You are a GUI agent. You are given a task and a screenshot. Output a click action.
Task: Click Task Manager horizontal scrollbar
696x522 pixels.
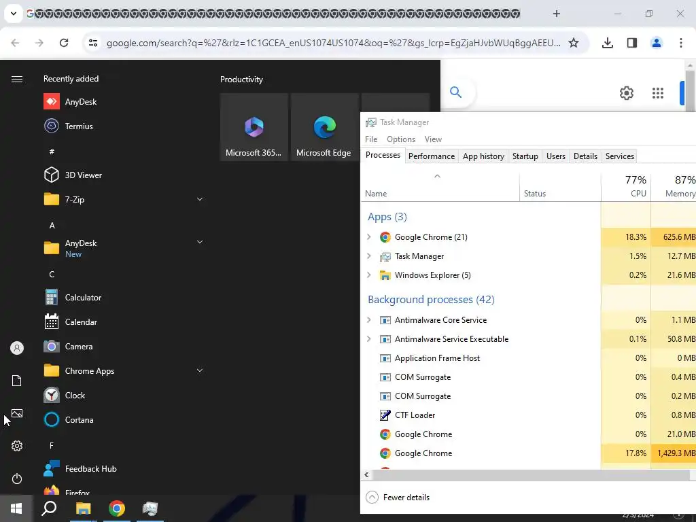530,474
